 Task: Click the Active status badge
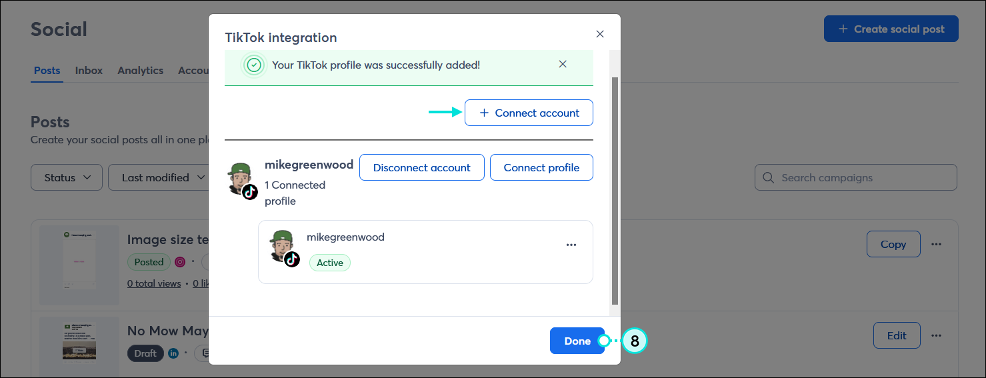click(x=330, y=263)
